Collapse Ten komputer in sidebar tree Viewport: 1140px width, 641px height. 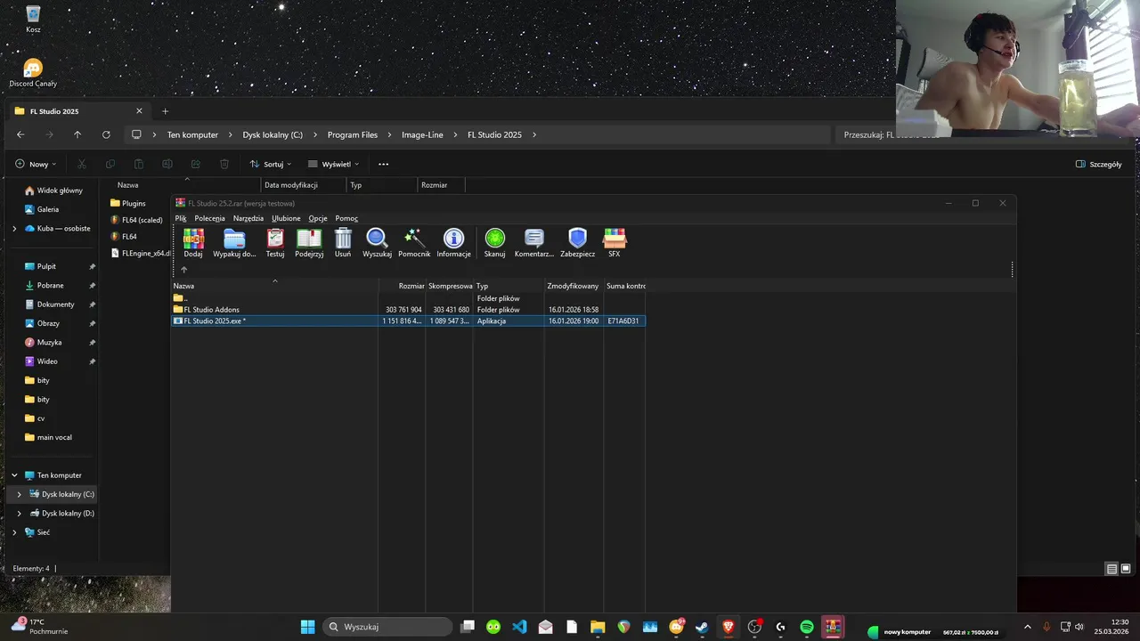coord(14,475)
